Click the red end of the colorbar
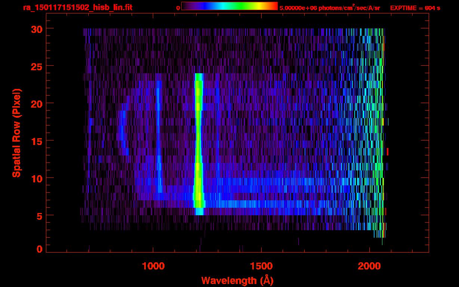459x287 pixels. tap(274, 6)
